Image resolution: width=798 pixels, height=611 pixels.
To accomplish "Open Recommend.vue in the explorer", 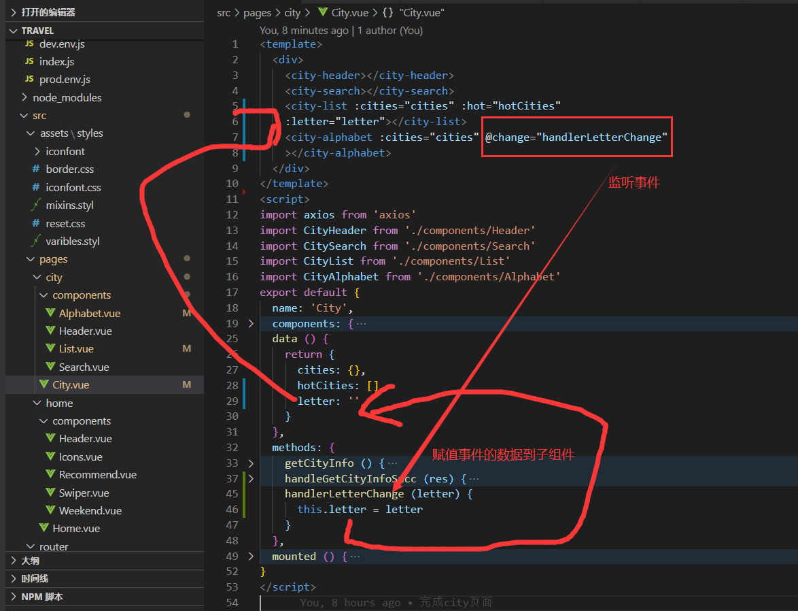I will coord(98,474).
